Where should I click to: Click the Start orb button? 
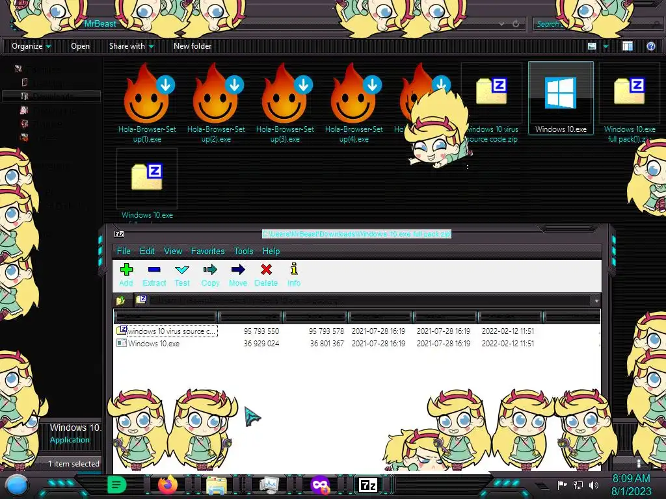16,485
